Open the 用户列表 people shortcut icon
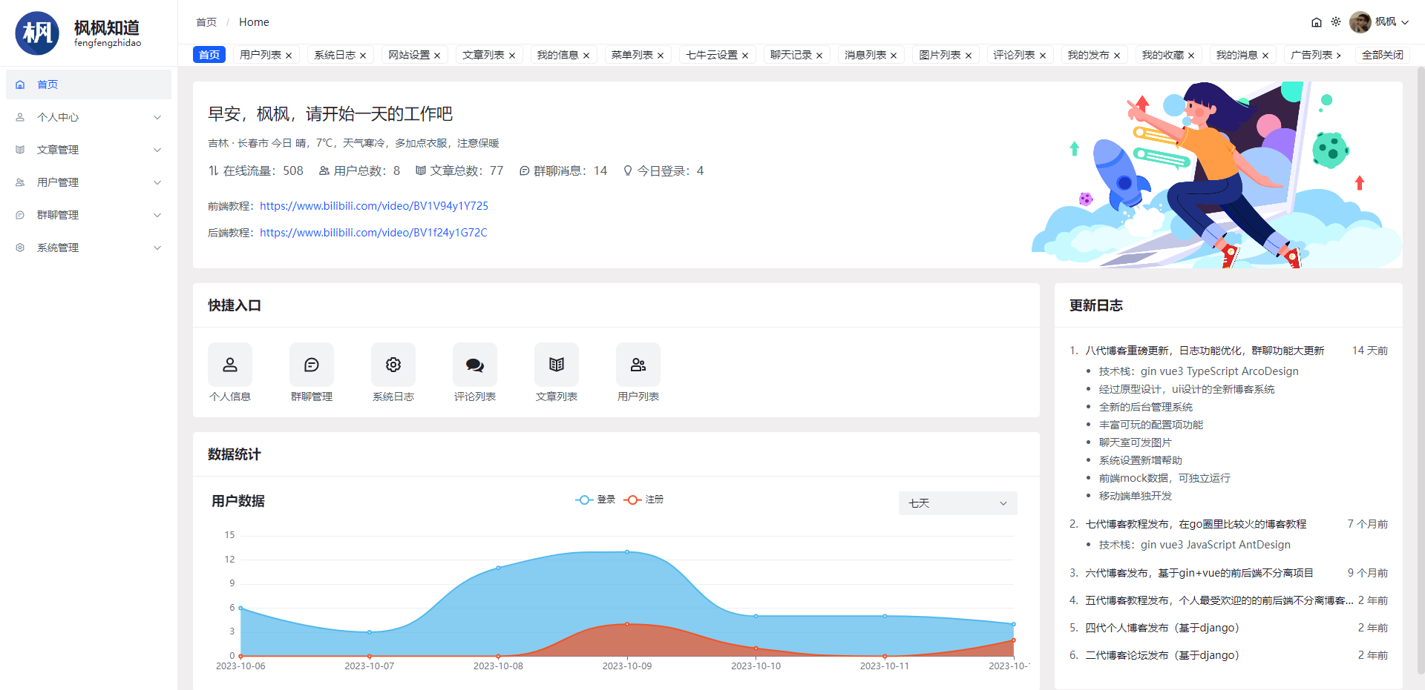1425x690 pixels. tap(638, 365)
